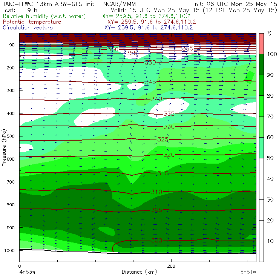Viewport: 279px width, 279px height.
Task: Click the 50-60% light teal colorbar swatch
Action: pyautogui.click(x=261, y=147)
